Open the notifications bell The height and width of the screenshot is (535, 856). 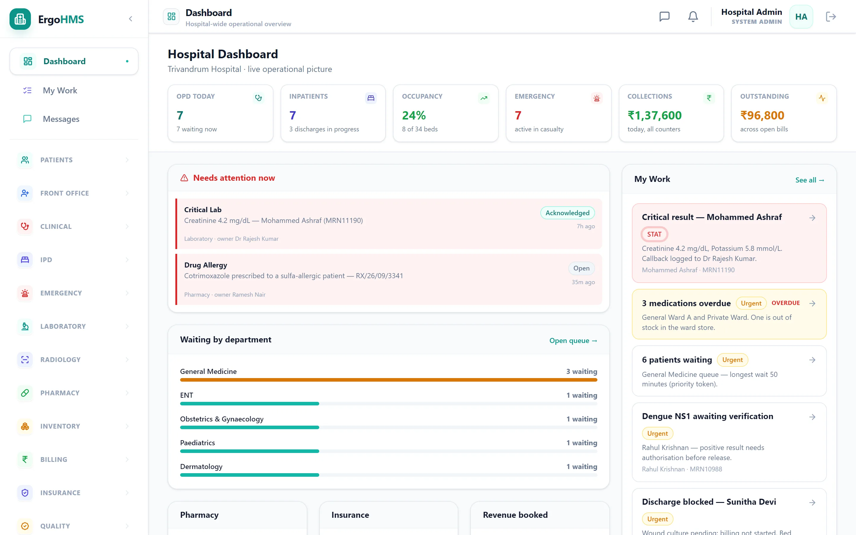(x=693, y=17)
